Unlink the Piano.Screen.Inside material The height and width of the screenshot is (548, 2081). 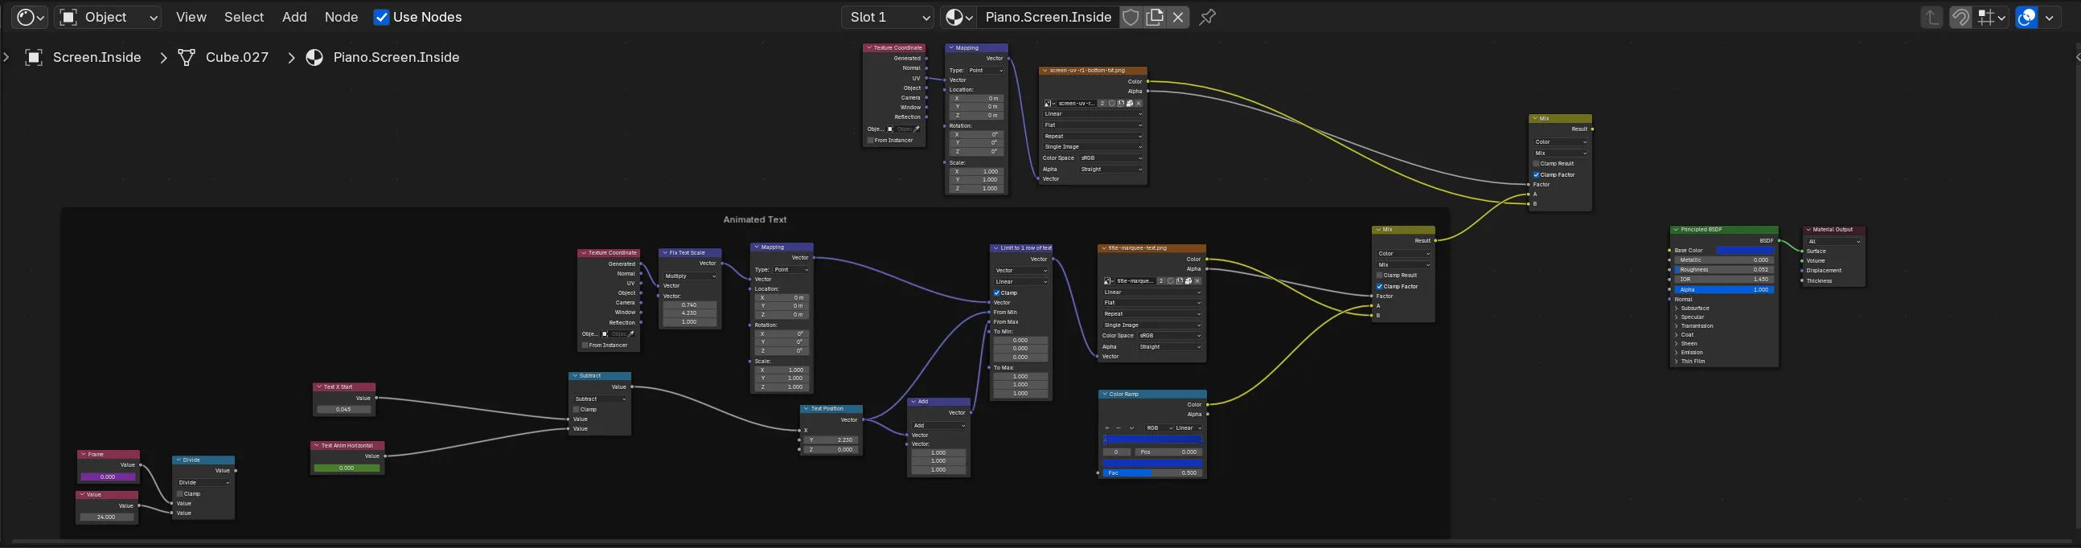(x=1179, y=17)
